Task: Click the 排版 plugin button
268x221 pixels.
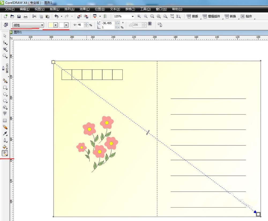Action: (192, 16)
